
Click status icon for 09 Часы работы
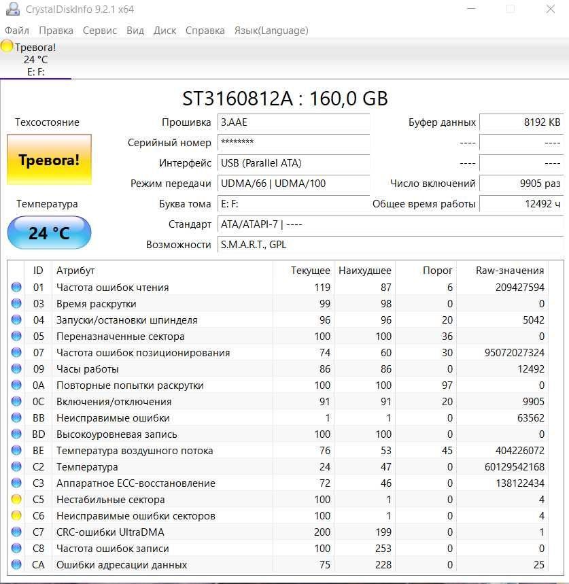(16, 368)
